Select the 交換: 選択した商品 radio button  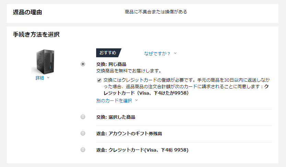tap(83, 117)
